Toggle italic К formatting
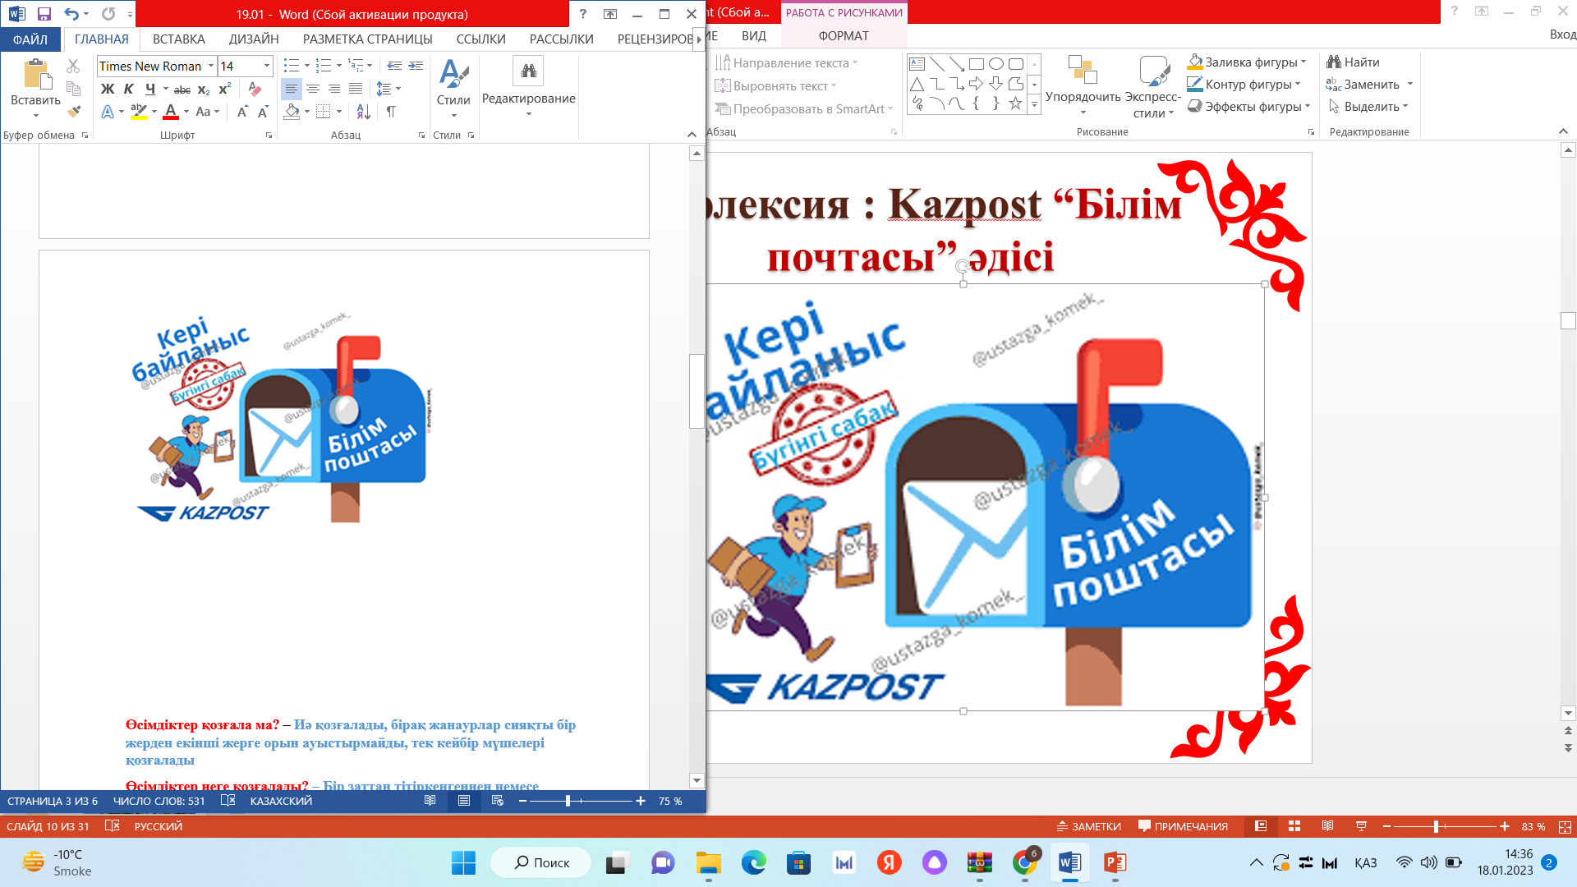 [x=128, y=89]
